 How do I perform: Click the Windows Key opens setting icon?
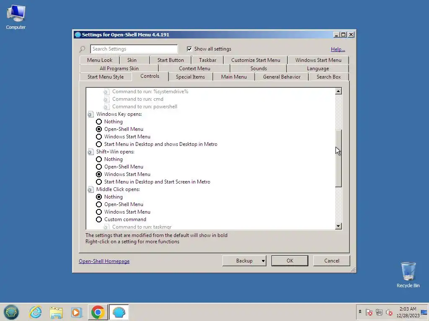pos(90,114)
